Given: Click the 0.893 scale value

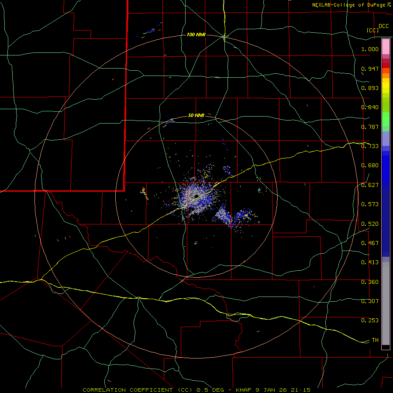Looking at the screenshot, I should click(x=370, y=88).
